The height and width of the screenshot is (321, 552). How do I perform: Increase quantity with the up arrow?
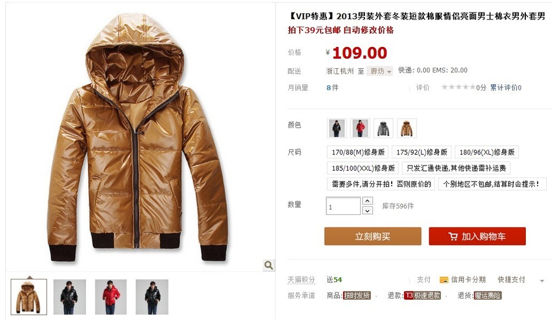[367, 201]
